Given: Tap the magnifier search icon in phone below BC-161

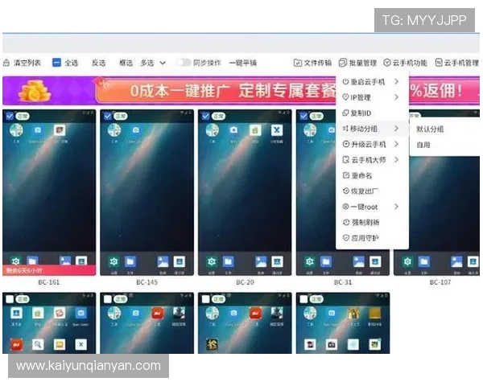Looking at the screenshot, I should point(38,344).
